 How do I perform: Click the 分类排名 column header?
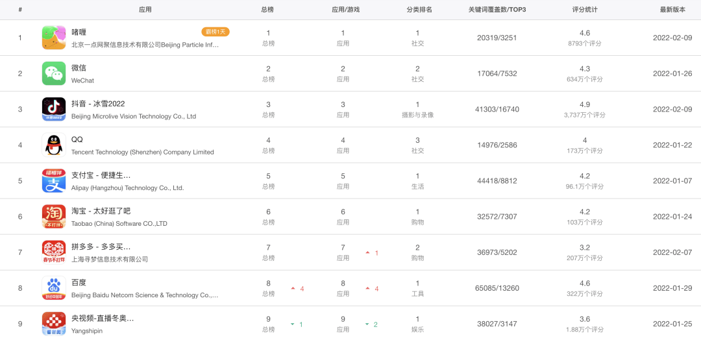(x=419, y=10)
